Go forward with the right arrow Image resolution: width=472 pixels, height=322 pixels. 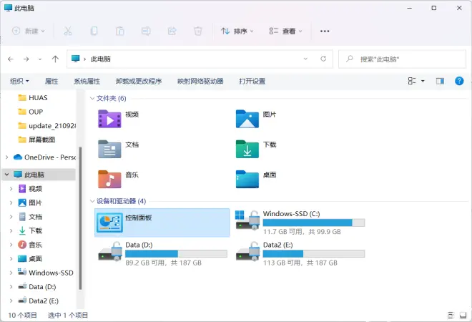[x=26, y=59]
